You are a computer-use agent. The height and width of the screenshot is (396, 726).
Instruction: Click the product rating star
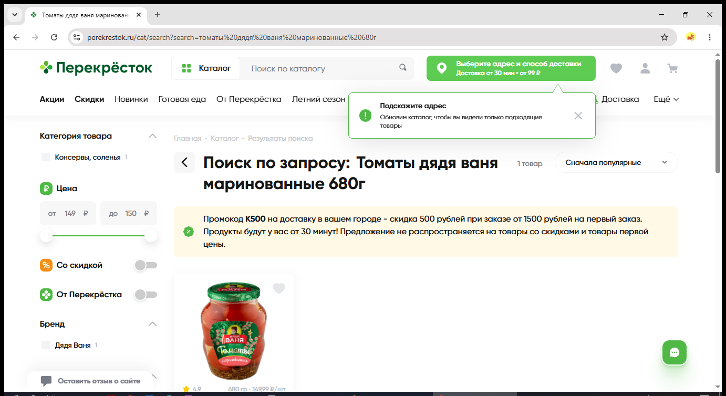(x=186, y=389)
